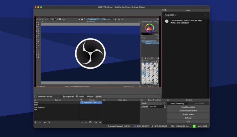Click the Exit button
Viewport: 237px width, 137px height.
coord(188,122)
